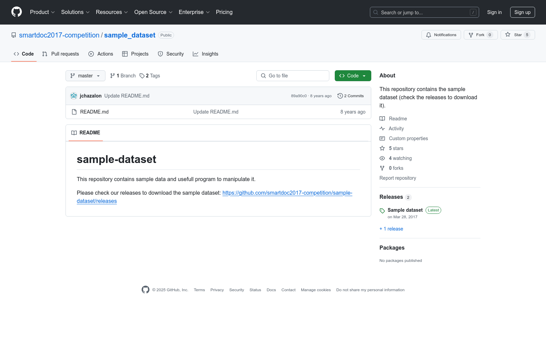The height and width of the screenshot is (341, 546).
Task: Open the Enterprise dropdown menu
Action: point(194,12)
